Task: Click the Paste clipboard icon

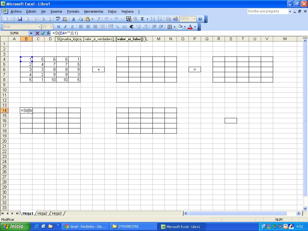Action: (88, 19)
